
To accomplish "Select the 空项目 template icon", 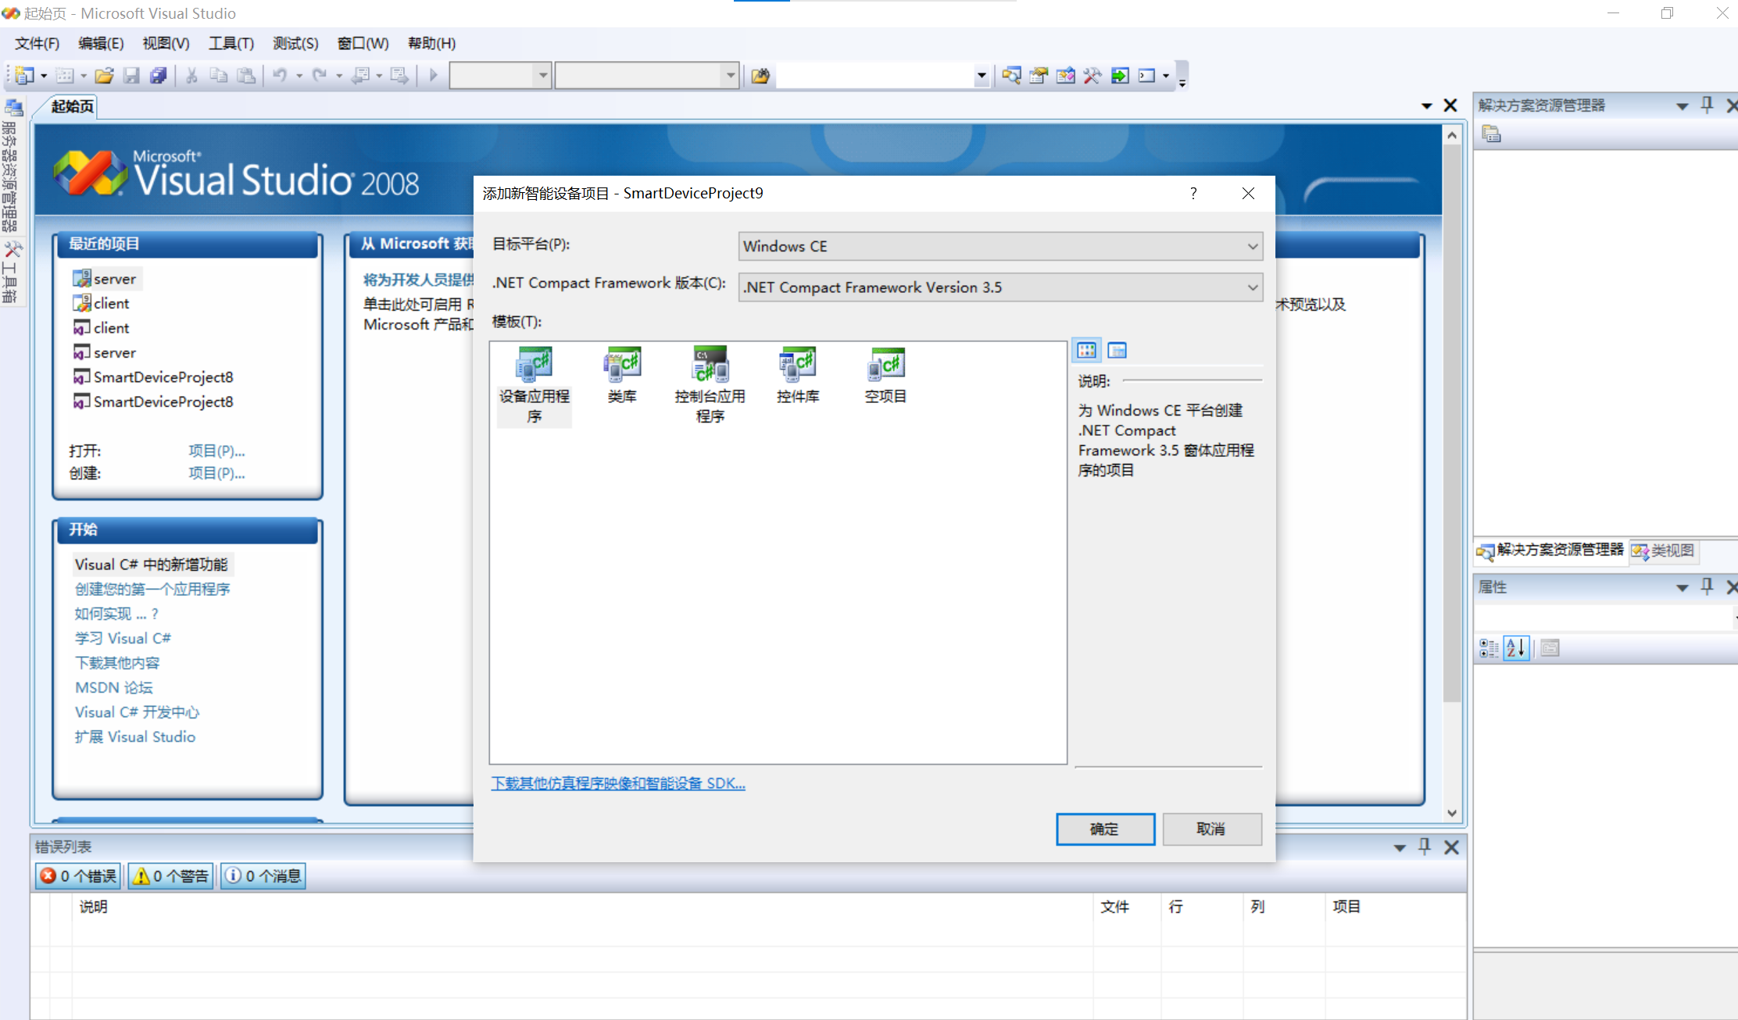I will pos(885,367).
